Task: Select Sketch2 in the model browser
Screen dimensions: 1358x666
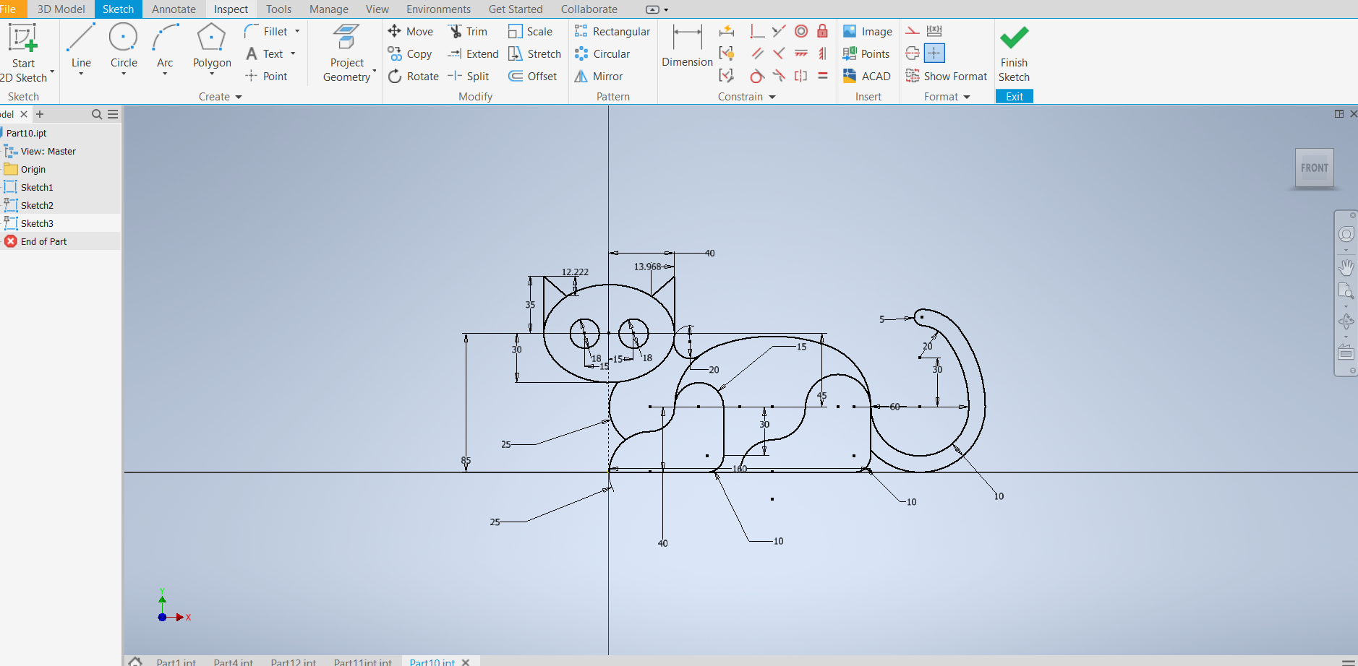Action: point(37,206)
